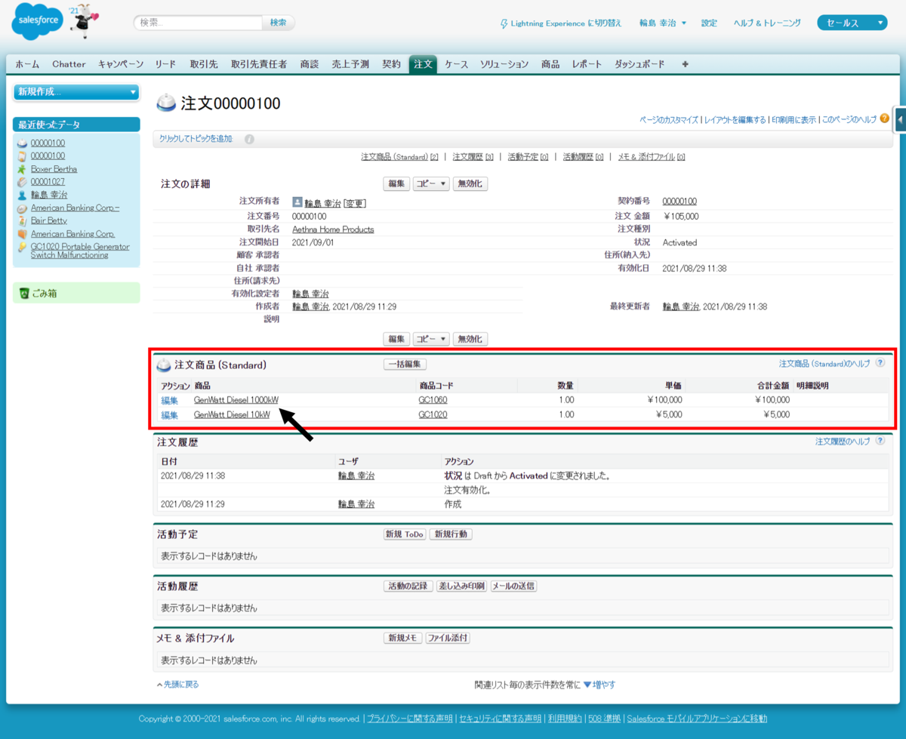Click 編集 for the GenWatt Diesel 10kW row

click(x=169, y=415)
